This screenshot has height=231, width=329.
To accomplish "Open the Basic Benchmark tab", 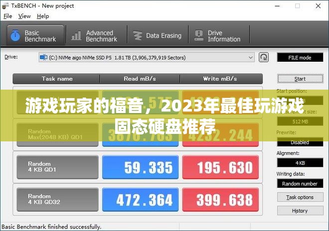I will [x=35, y=36].
